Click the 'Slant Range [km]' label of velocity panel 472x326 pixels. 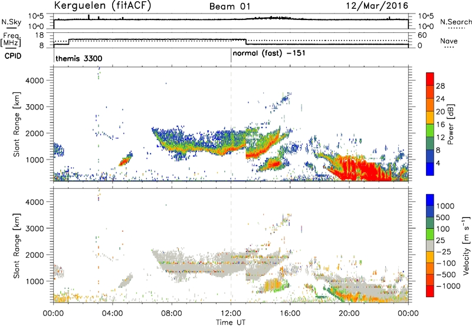(x=17, y=246)
